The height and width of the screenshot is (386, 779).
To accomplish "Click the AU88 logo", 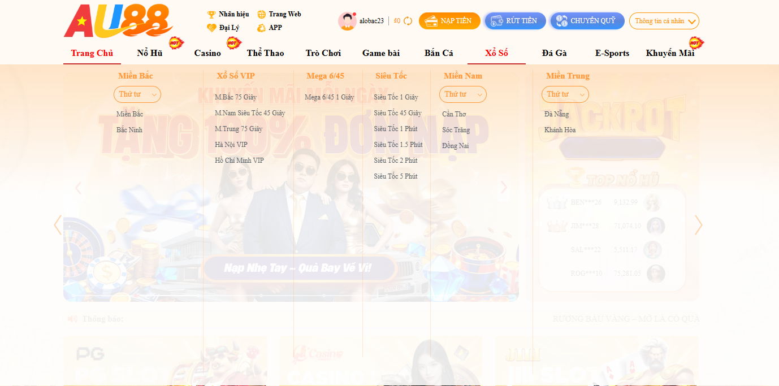I will 118,21.
